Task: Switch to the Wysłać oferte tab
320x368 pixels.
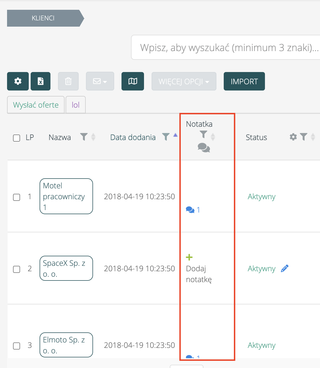Action: click(36, 105)
